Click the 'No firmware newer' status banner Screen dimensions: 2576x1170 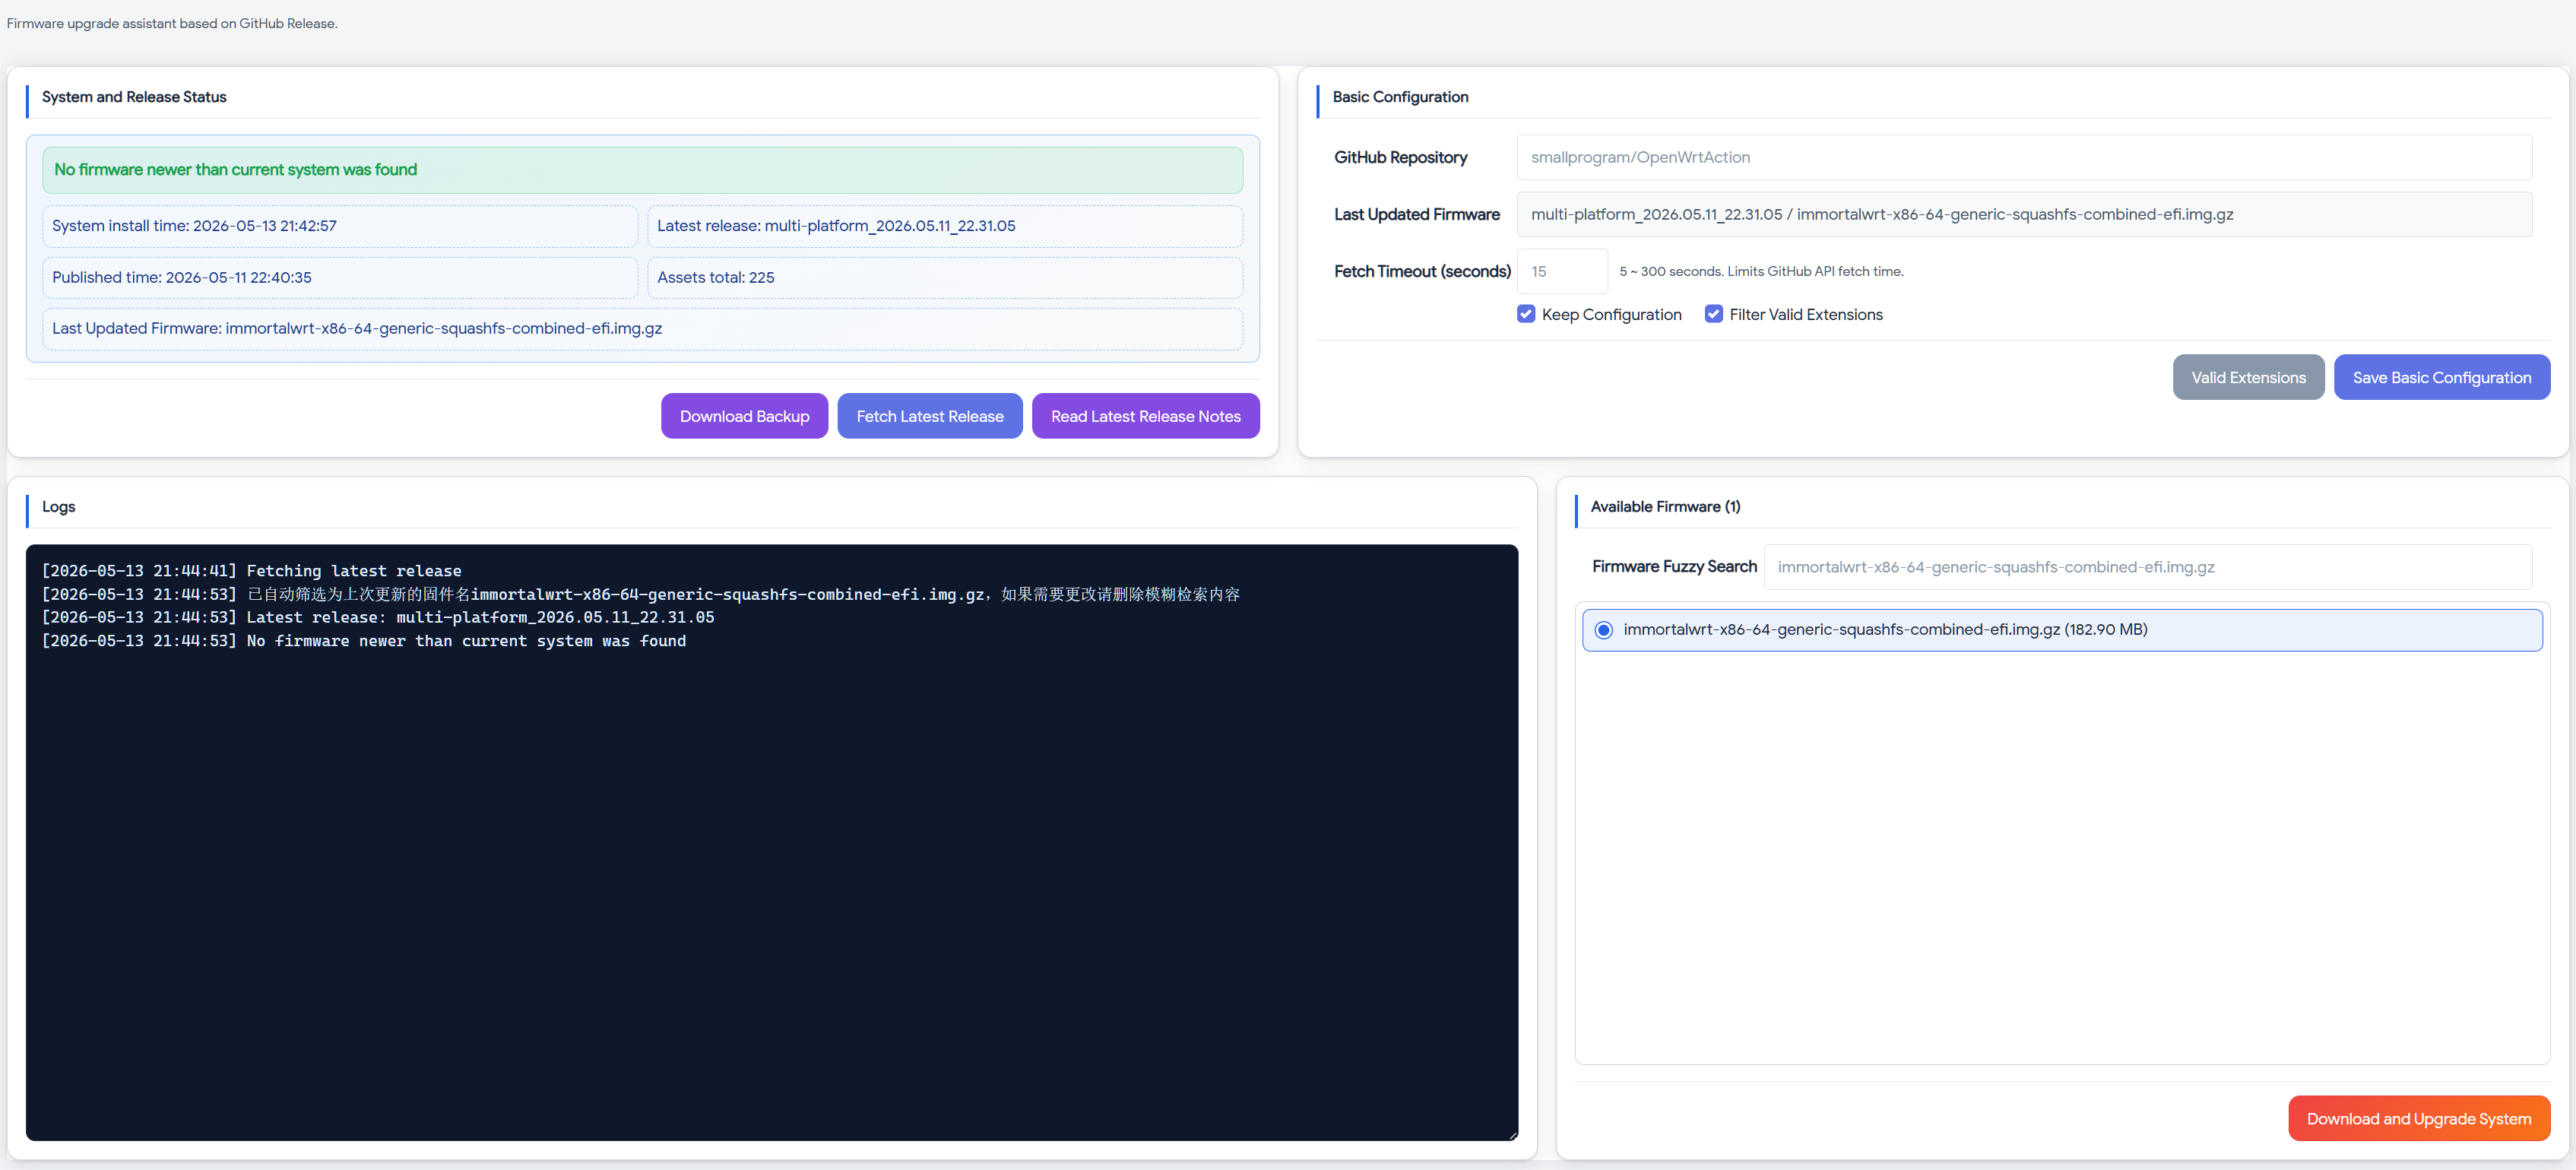[x=642, y=170]
